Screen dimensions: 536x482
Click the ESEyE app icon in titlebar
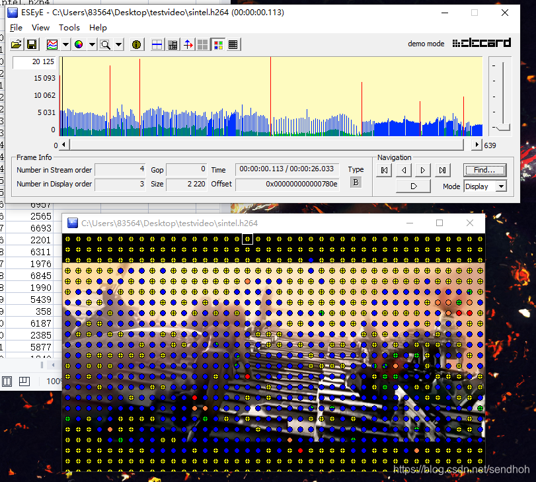coord(13,13)
